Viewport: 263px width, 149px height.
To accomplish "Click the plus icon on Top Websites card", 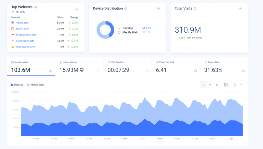I will pos(77,9).
